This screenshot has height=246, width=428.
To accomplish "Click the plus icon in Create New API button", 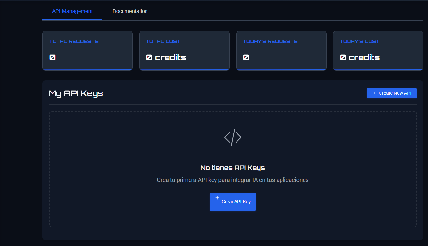I will click(374, 93).
